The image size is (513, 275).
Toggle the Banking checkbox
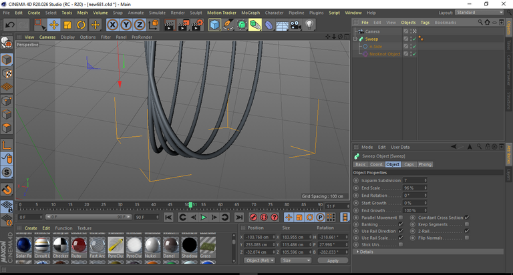pos(401,224)
